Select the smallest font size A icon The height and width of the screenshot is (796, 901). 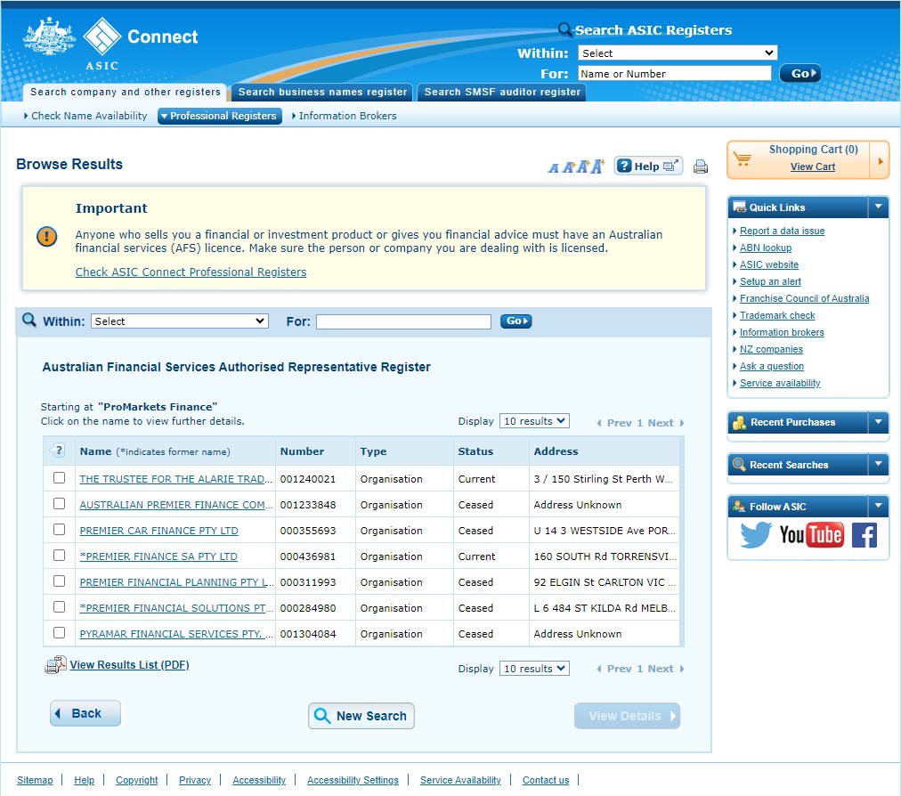tap(553, 167)
